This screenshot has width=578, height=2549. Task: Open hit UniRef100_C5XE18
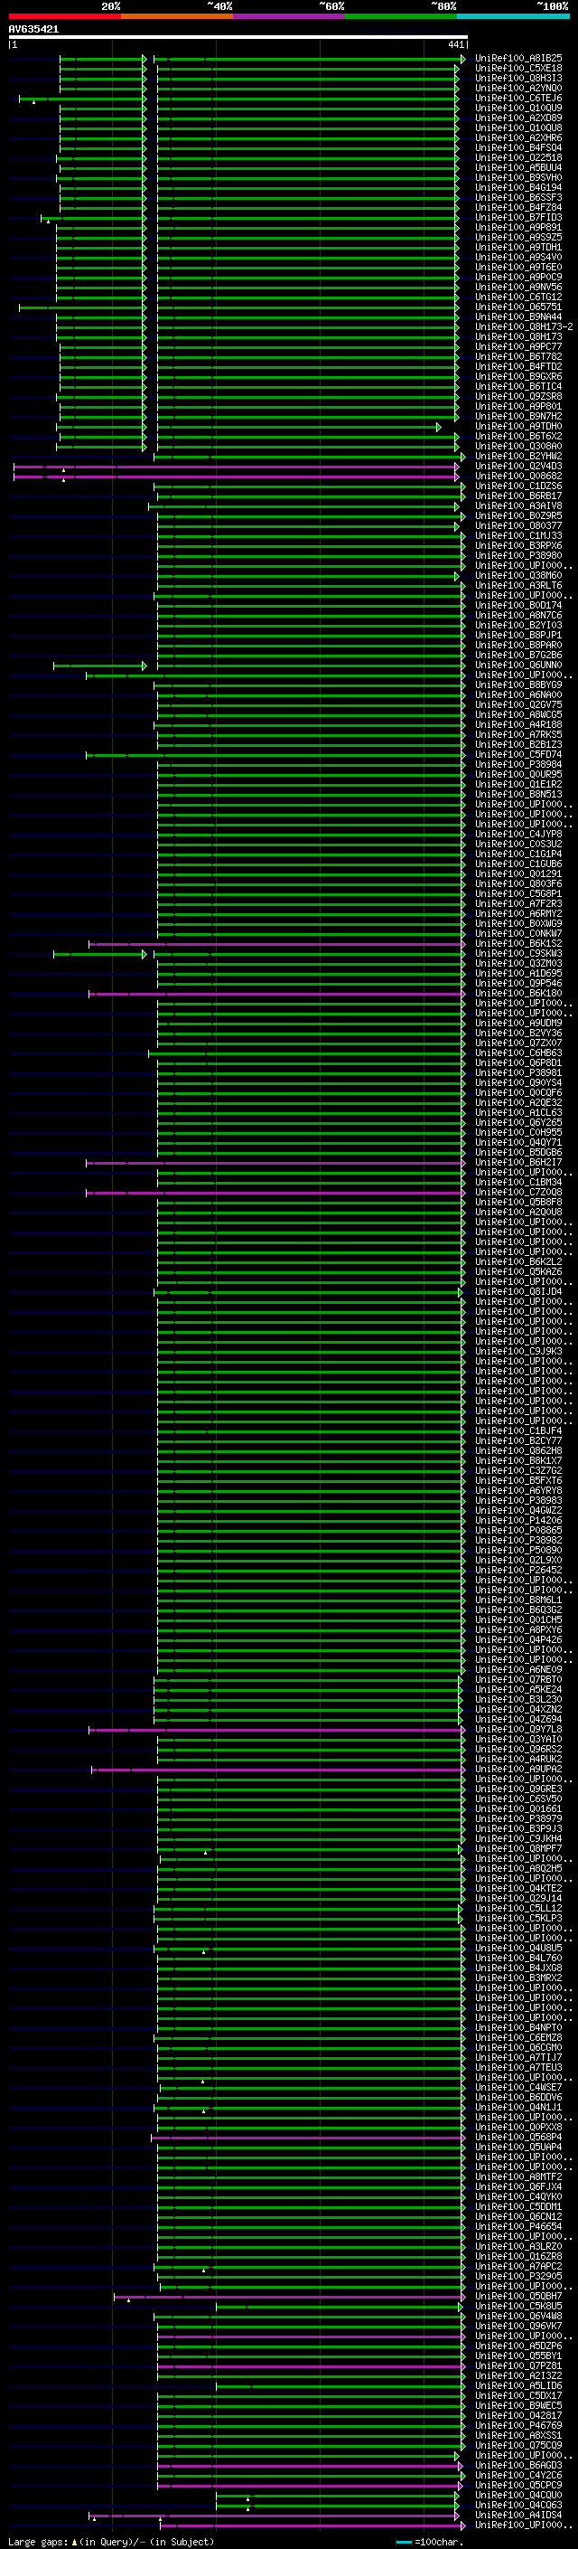tap(517, 69)
